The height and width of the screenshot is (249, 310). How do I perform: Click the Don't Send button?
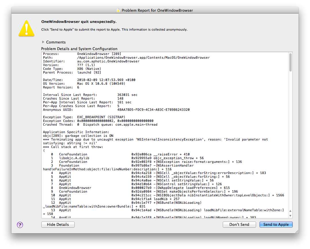239,225
